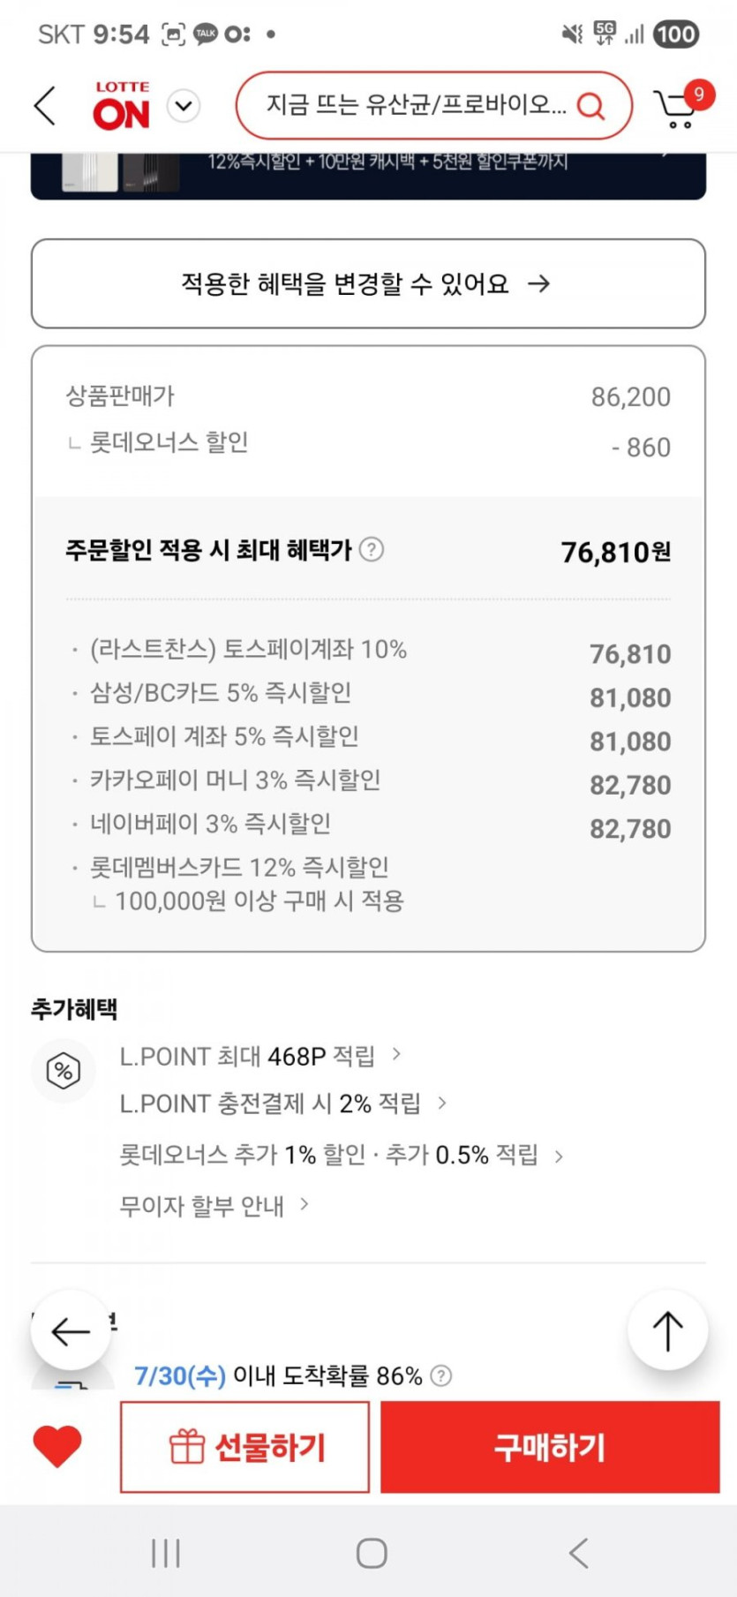View 무이자 할부 안내 information
Screen dimensions: 737x1597
214,1205
